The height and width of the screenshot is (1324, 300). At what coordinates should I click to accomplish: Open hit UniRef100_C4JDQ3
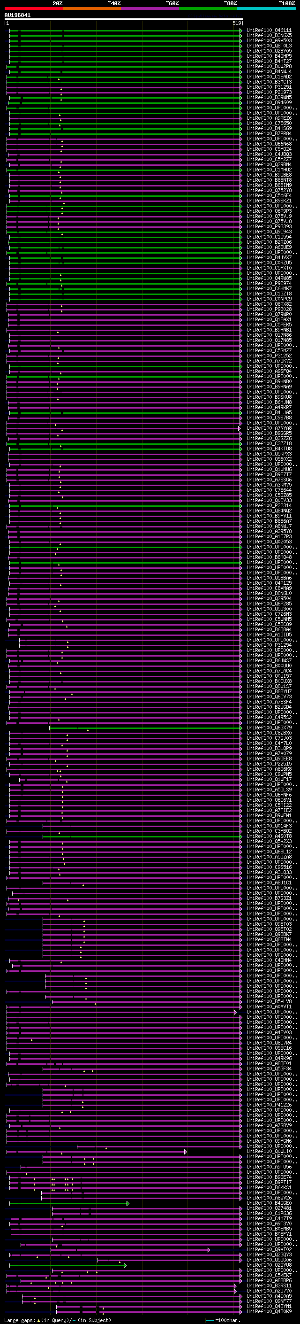click(269, 154)
